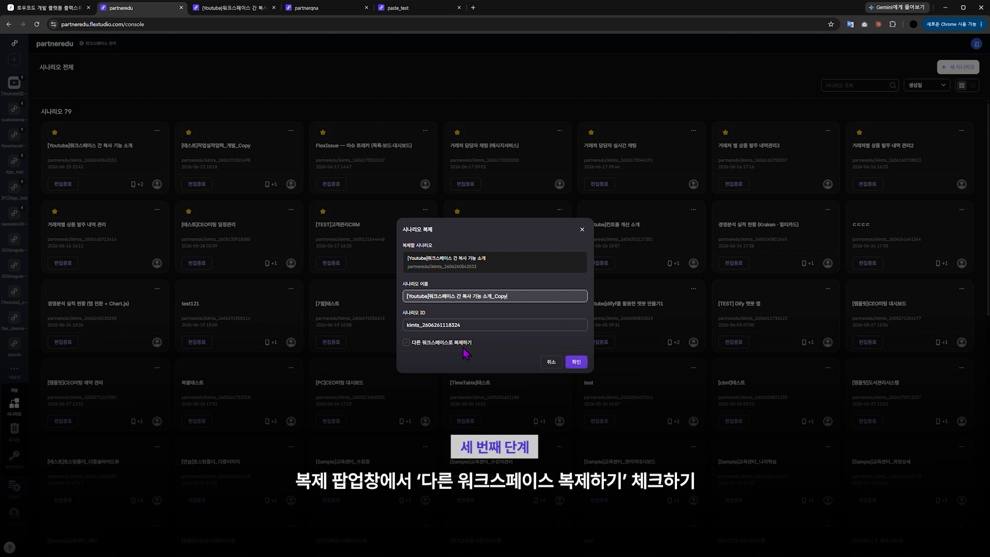Screen dimensions: 990x557
Task: Open user avatar on test121 card
Action: coord(291,342)
